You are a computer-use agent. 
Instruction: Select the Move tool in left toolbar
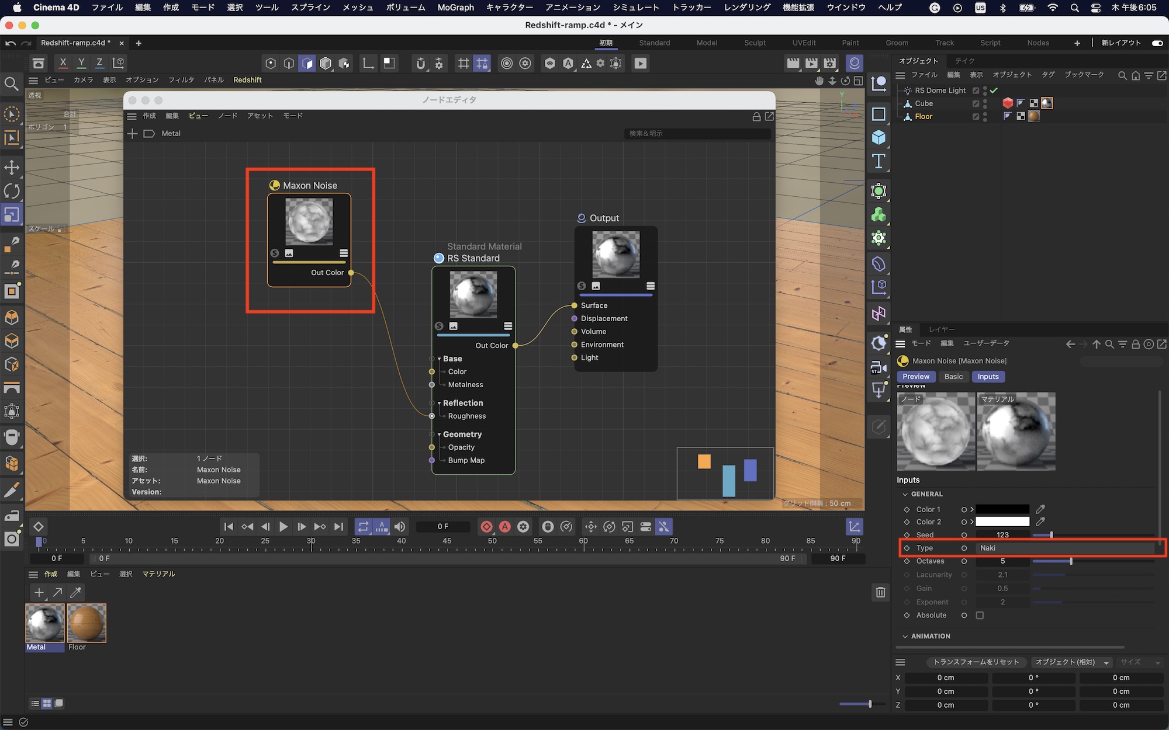[x=12, y=168]
